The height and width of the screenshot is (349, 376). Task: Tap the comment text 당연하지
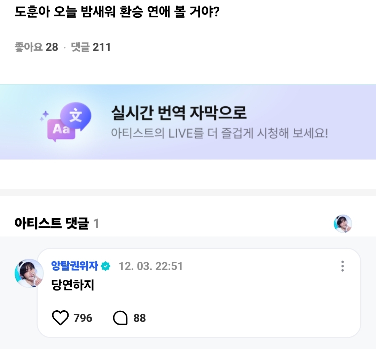click(x=73, y=286)
